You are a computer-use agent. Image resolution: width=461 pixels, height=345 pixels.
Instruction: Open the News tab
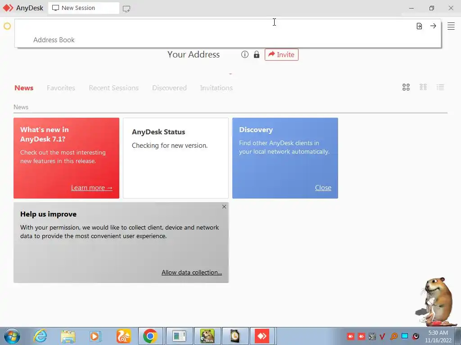click(x=24, y=88)
